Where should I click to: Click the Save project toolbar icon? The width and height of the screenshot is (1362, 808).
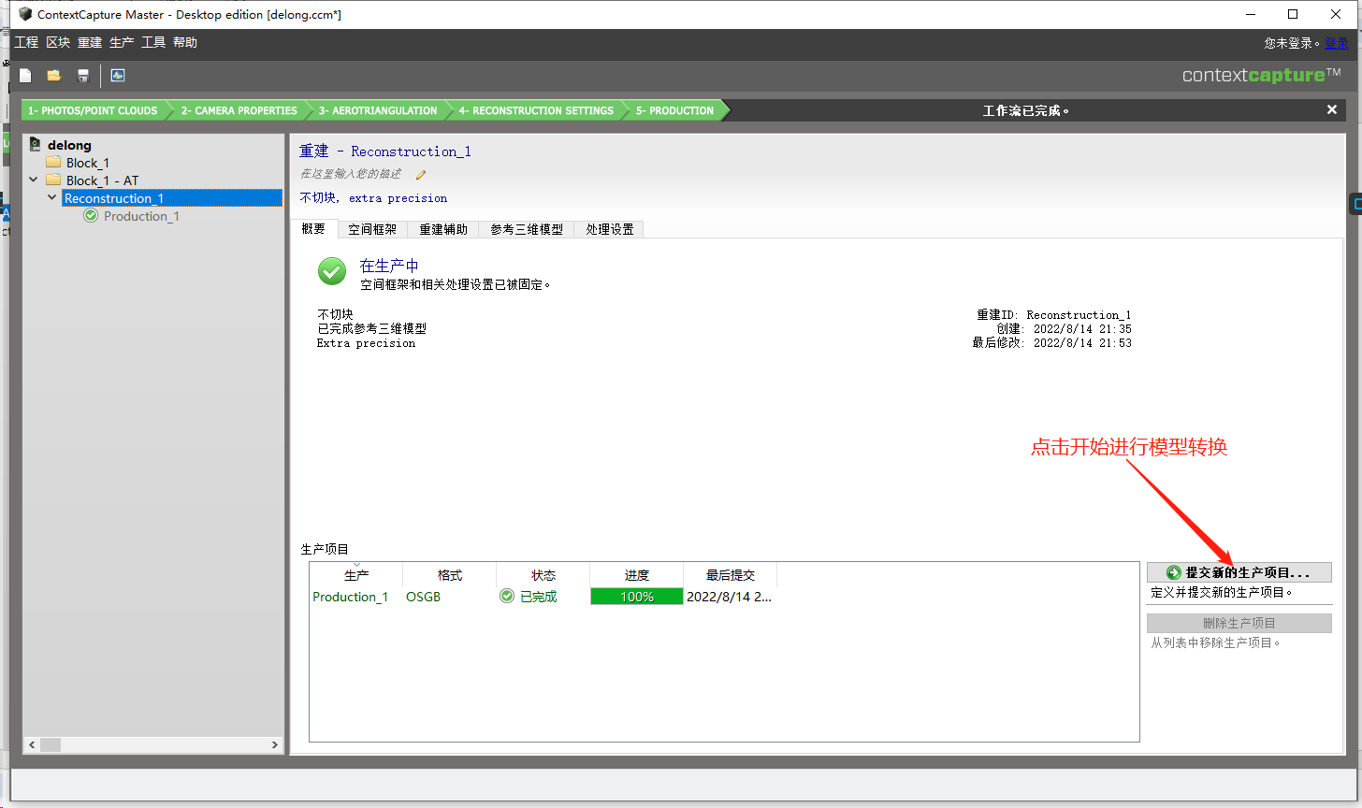point(83,76)
